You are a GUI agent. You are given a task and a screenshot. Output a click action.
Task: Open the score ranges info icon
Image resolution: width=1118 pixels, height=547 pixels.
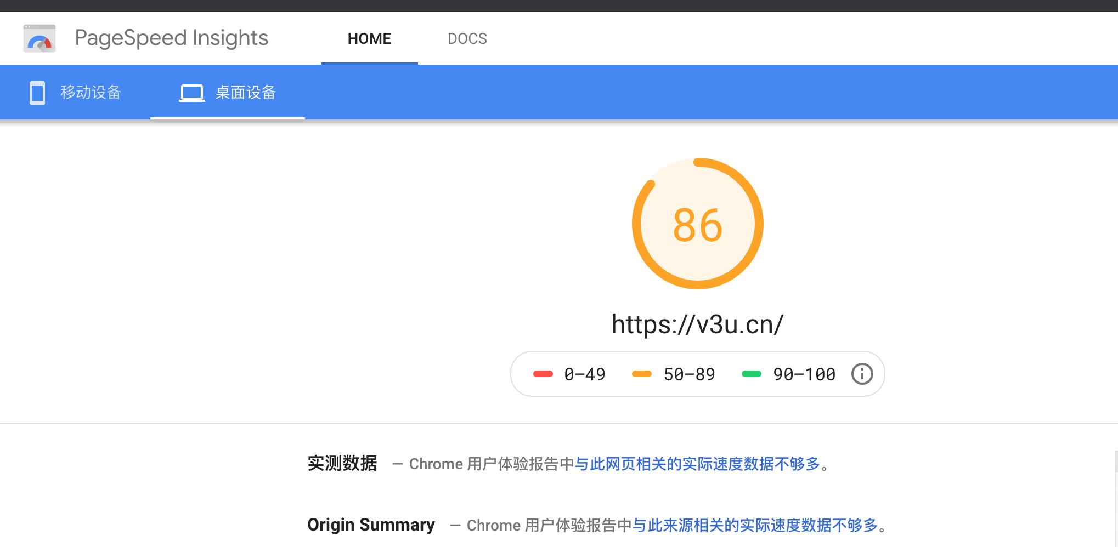click(862, 373)
